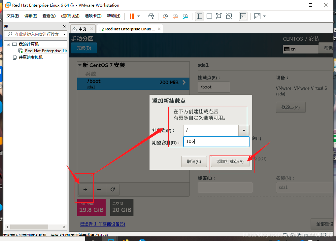The image size is (336, 241).
Task: Select 共享的虚拟机 in the library tree
Action: [x=28, y=57]
